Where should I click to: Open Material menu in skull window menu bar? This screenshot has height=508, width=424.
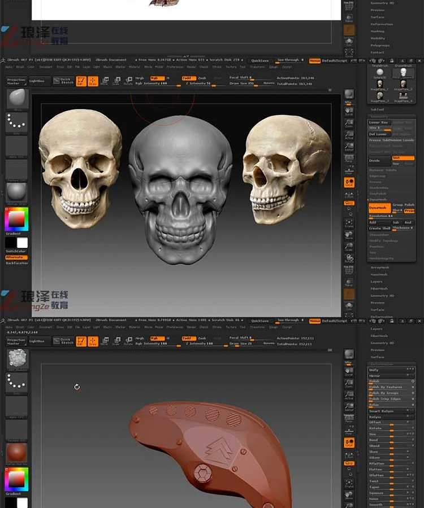click(135, 67)
